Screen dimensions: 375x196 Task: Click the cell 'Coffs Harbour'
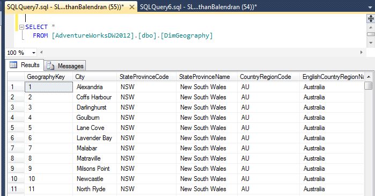(94, 97)
